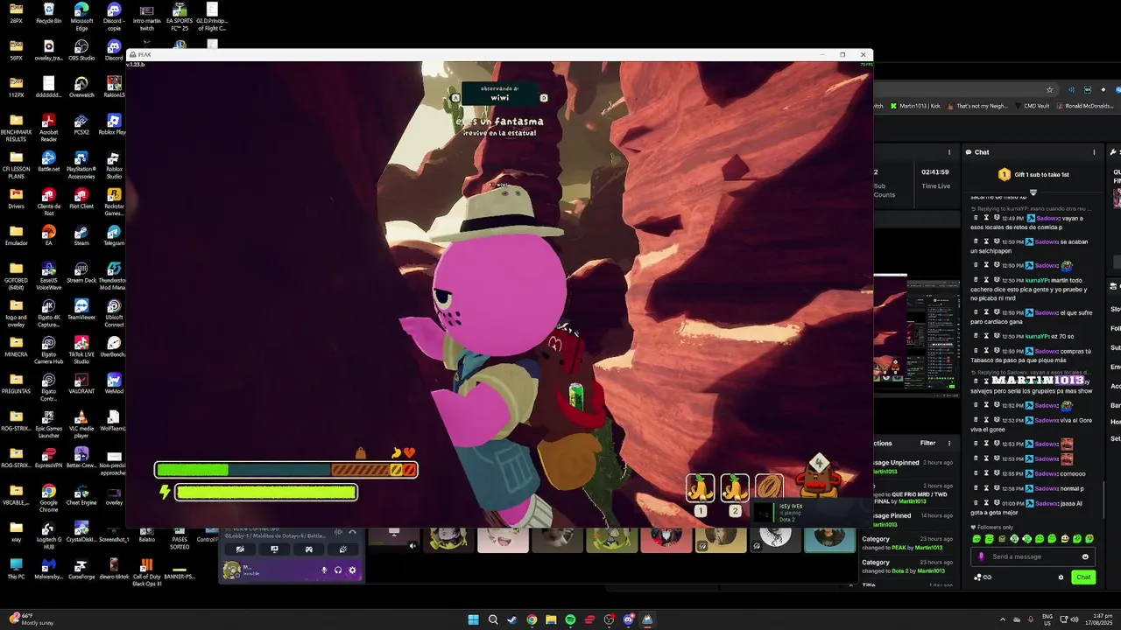Open Rockstar Games launcher shortcut
1121x630 pixels.
coord(114,202)
